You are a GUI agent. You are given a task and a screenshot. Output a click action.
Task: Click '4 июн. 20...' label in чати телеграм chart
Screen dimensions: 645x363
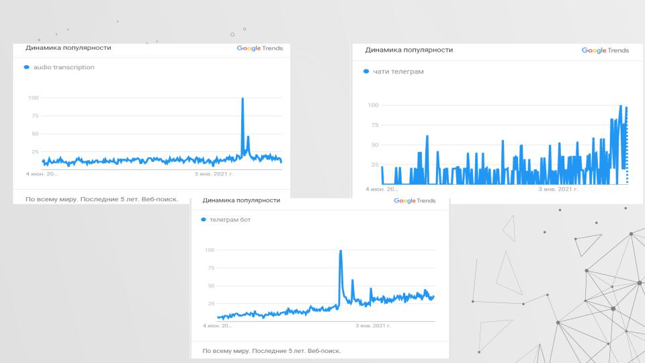tap(382, 189)
